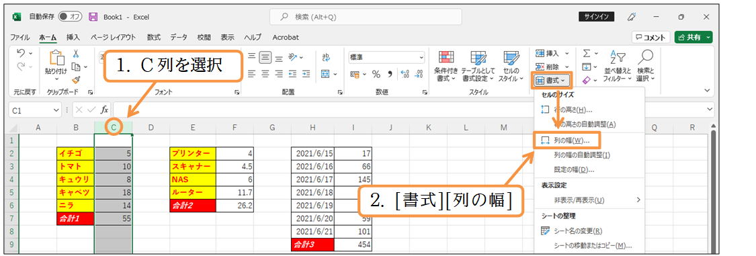Click cell containing 合計3
Image resolution: width=756 pixels, height=256 pixels.
(312, 245)
